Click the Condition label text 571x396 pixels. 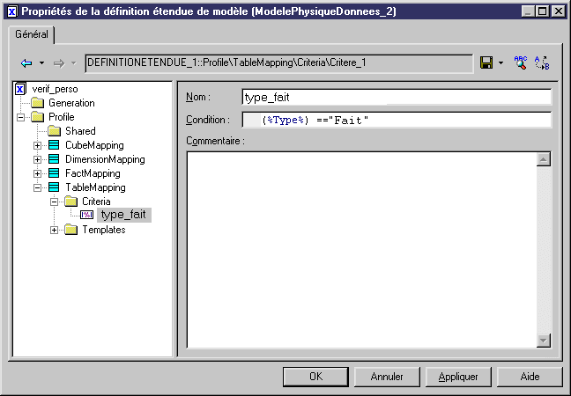pos(208,120)
